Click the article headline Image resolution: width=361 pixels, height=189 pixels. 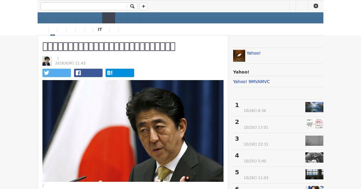[x=109, y=46]
